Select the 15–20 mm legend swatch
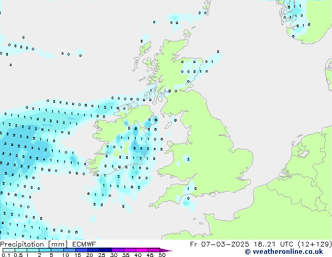Image resolution: width=332 pixels, height=257 pixels. tap(82, 250)
